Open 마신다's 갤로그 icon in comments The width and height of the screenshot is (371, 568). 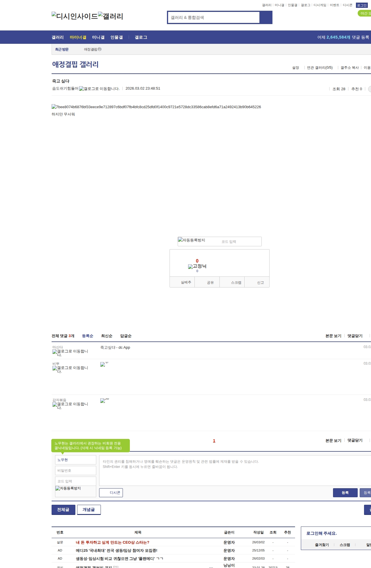pos(70,353)
